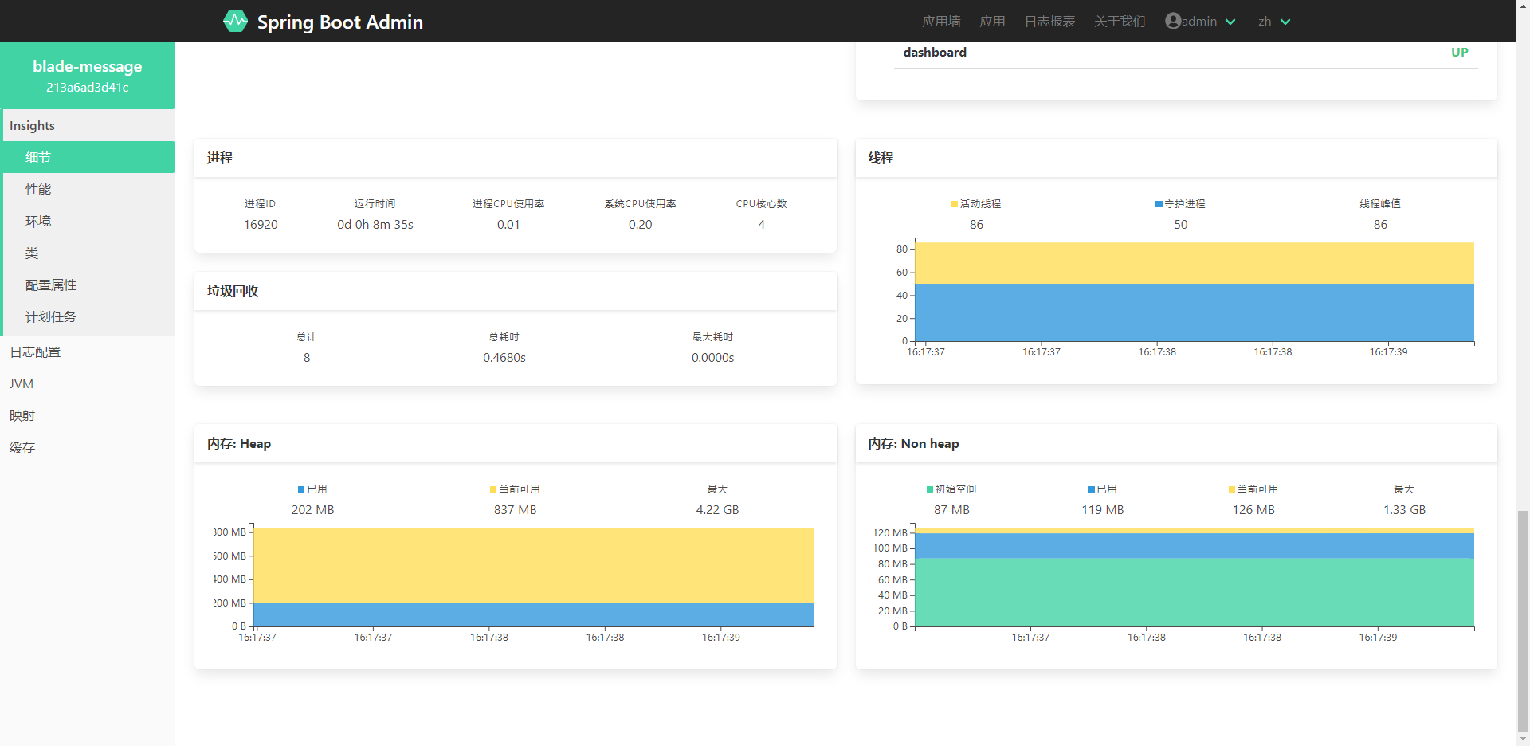Open the admin account dropdown chevron
This screenshot has width=1530, height=746.
pyautogui.click(x=1230, y=22)
